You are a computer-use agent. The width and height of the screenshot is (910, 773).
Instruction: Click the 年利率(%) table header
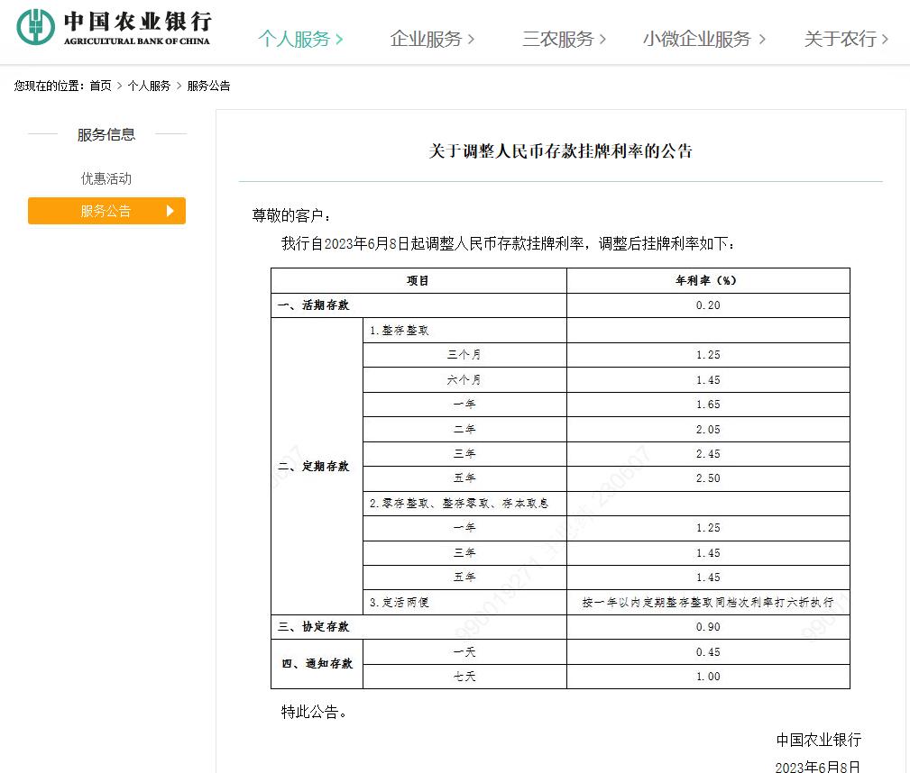[707, 280]
